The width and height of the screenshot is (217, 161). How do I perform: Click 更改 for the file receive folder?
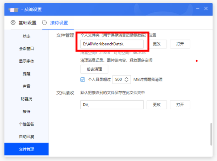(157, 105)
